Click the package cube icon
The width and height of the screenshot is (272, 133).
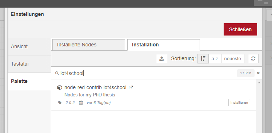coord(60,87)
